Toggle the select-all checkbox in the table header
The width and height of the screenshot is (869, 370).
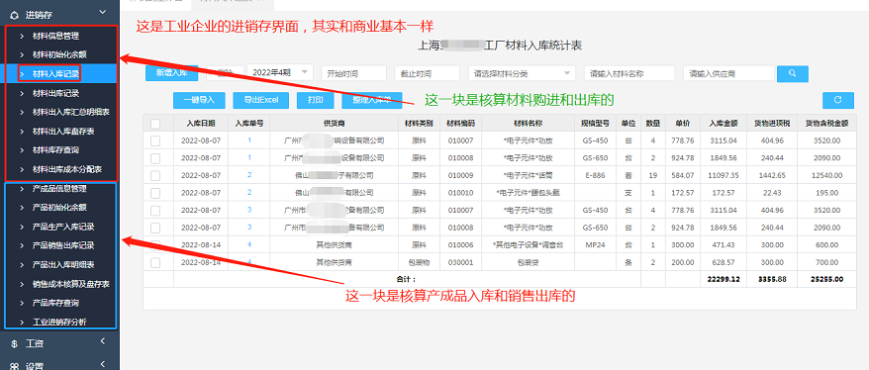coord(155,123)
